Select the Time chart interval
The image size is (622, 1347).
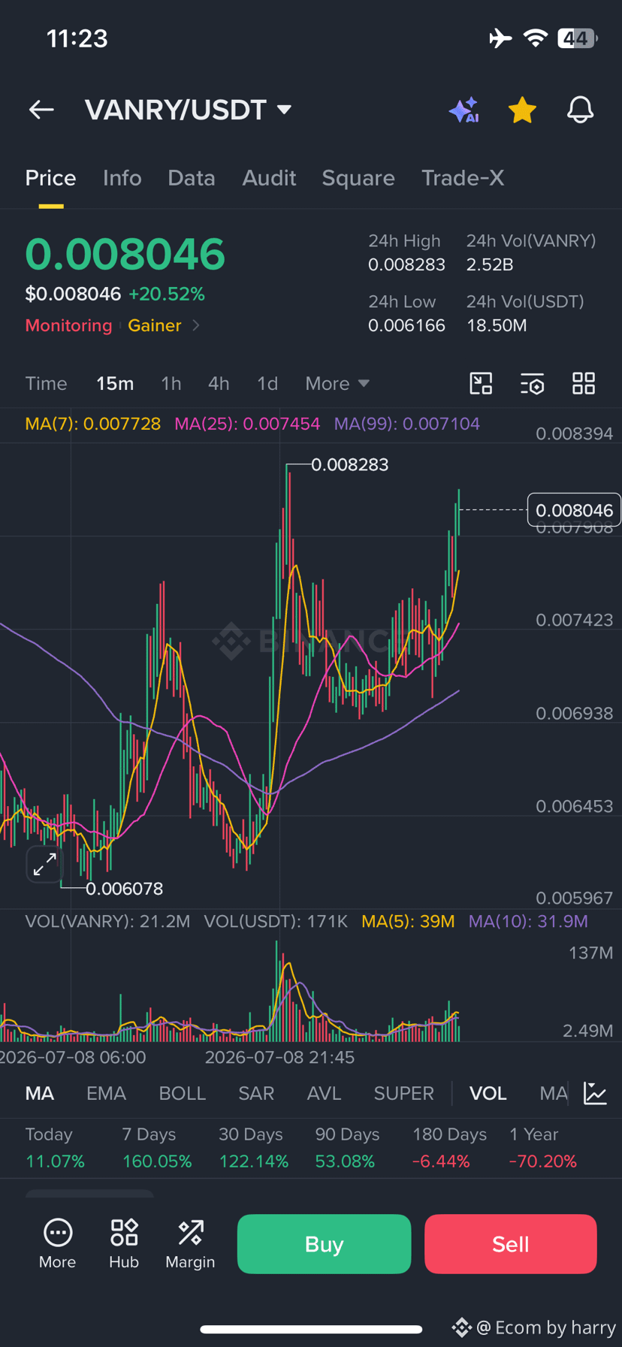[47, 384]
